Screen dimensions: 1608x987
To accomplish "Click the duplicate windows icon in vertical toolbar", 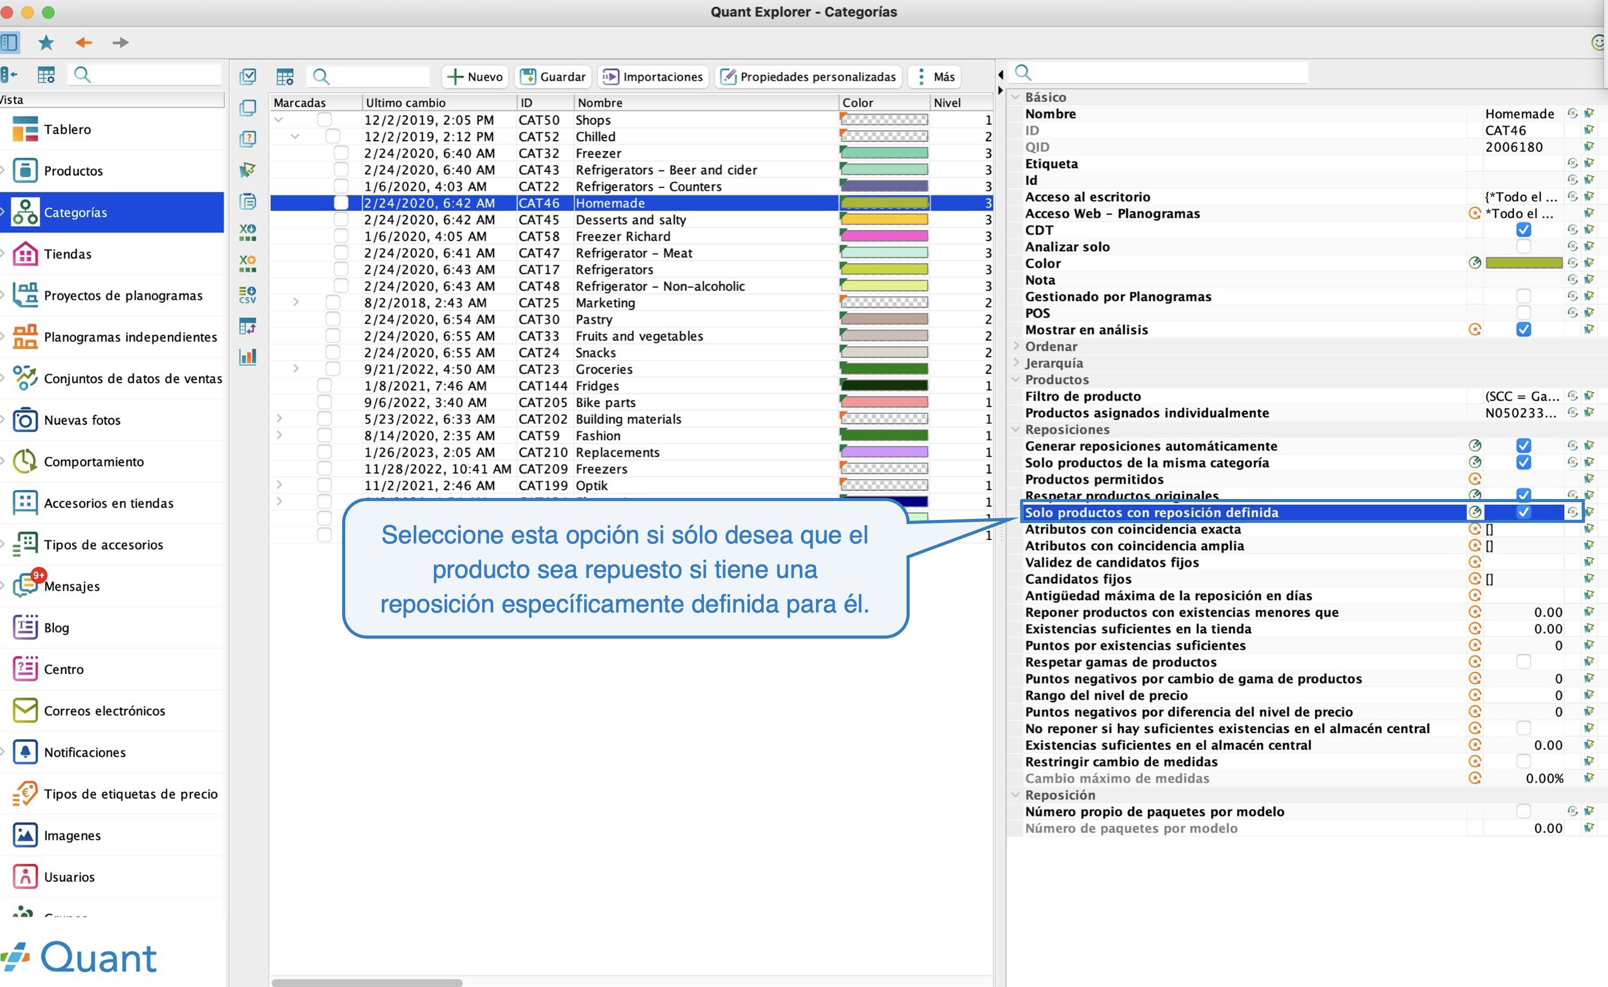I will pyautogui.click(x=248, y=108).
